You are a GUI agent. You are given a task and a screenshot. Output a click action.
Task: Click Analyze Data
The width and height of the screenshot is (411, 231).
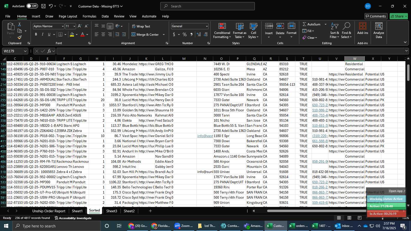pos(379,31)
